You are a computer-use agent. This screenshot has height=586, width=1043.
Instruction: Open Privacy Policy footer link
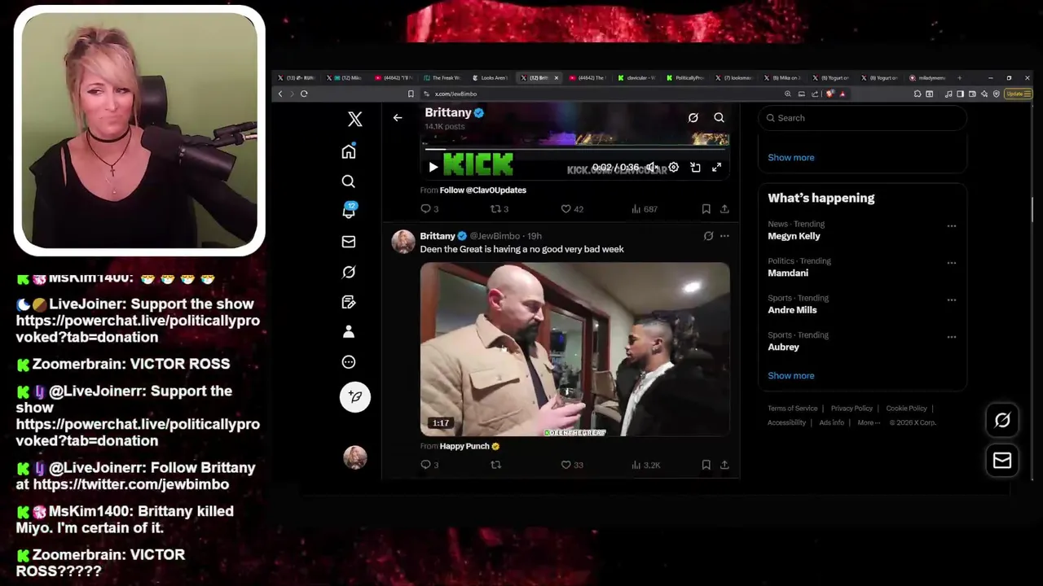pyautogui.click(x=852, y=409)
